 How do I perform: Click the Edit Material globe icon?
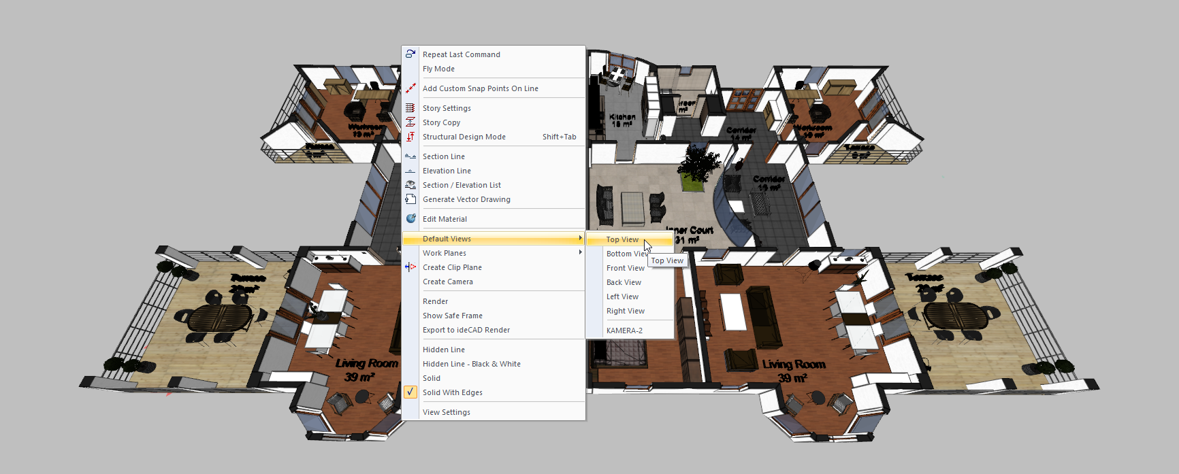coord(410,219)
